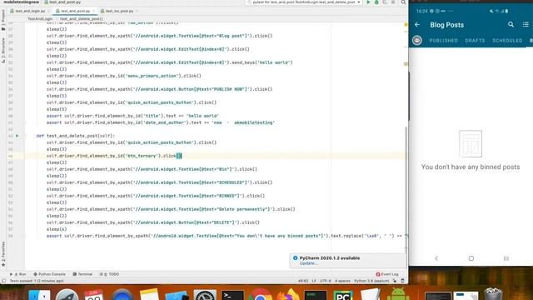Open Calendar from the Dock
533x300 pixels.
(x=94, y=294)
